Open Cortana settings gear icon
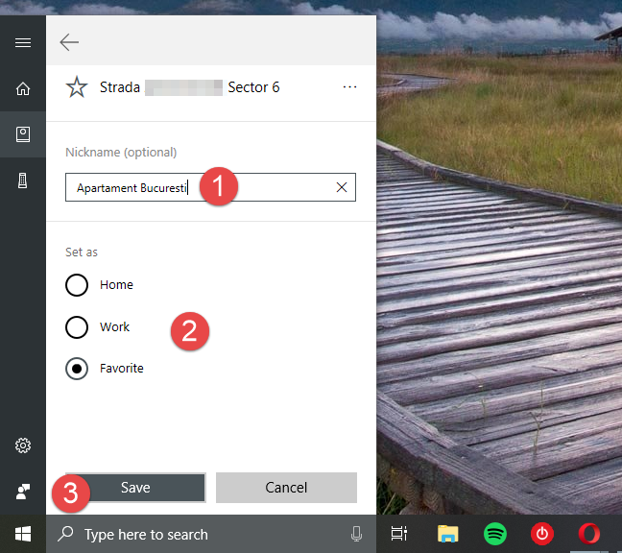 coord(23,445)
